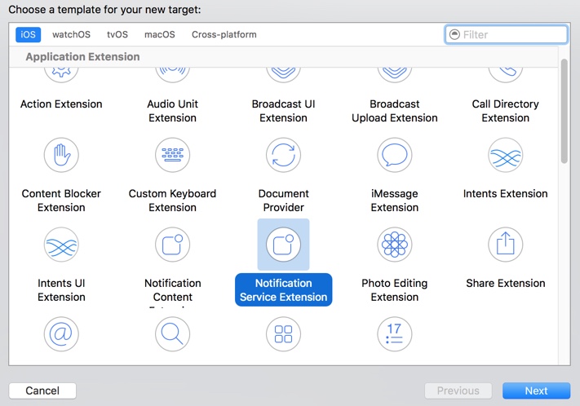Choose the Custom Keyboard Extension keyboard icon
The image size is (580, 406).
pos(172,155)
